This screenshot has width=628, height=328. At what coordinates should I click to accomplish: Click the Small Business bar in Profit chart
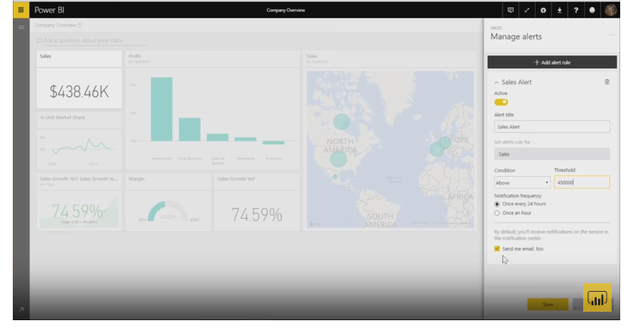(x=189, y=129)
